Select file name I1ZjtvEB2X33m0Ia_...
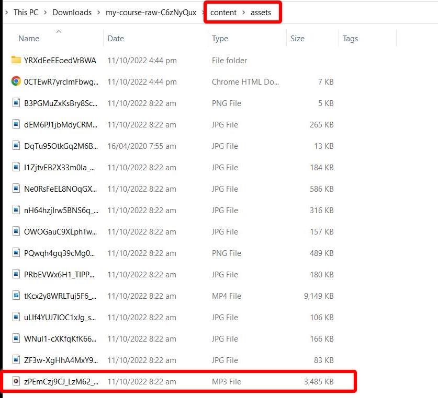The width and height of the screenshot is (438, 398). (59, 168)
